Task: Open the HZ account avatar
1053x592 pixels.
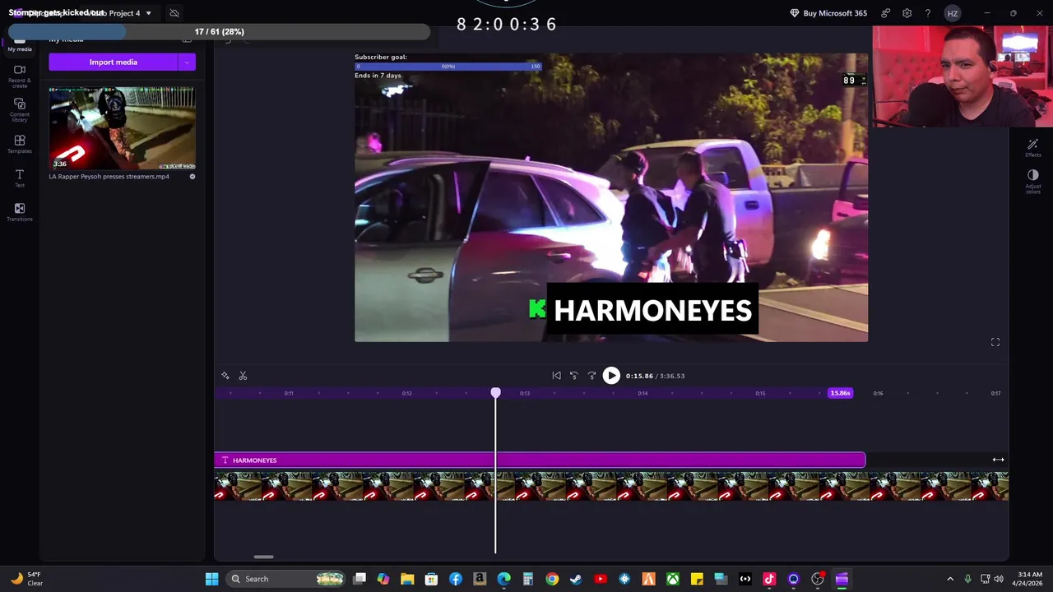Action: [952, 13]
